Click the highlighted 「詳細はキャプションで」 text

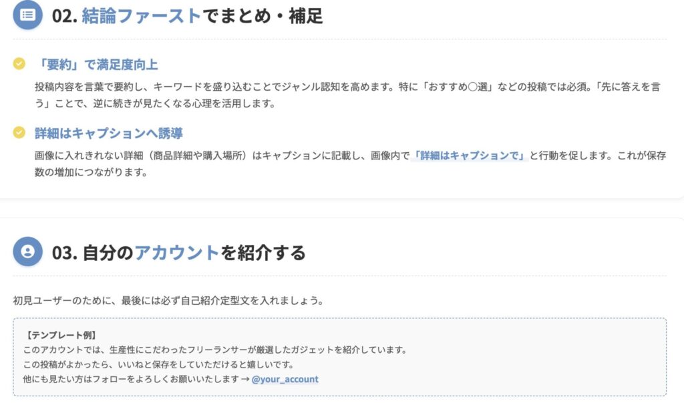click(470, 155)
